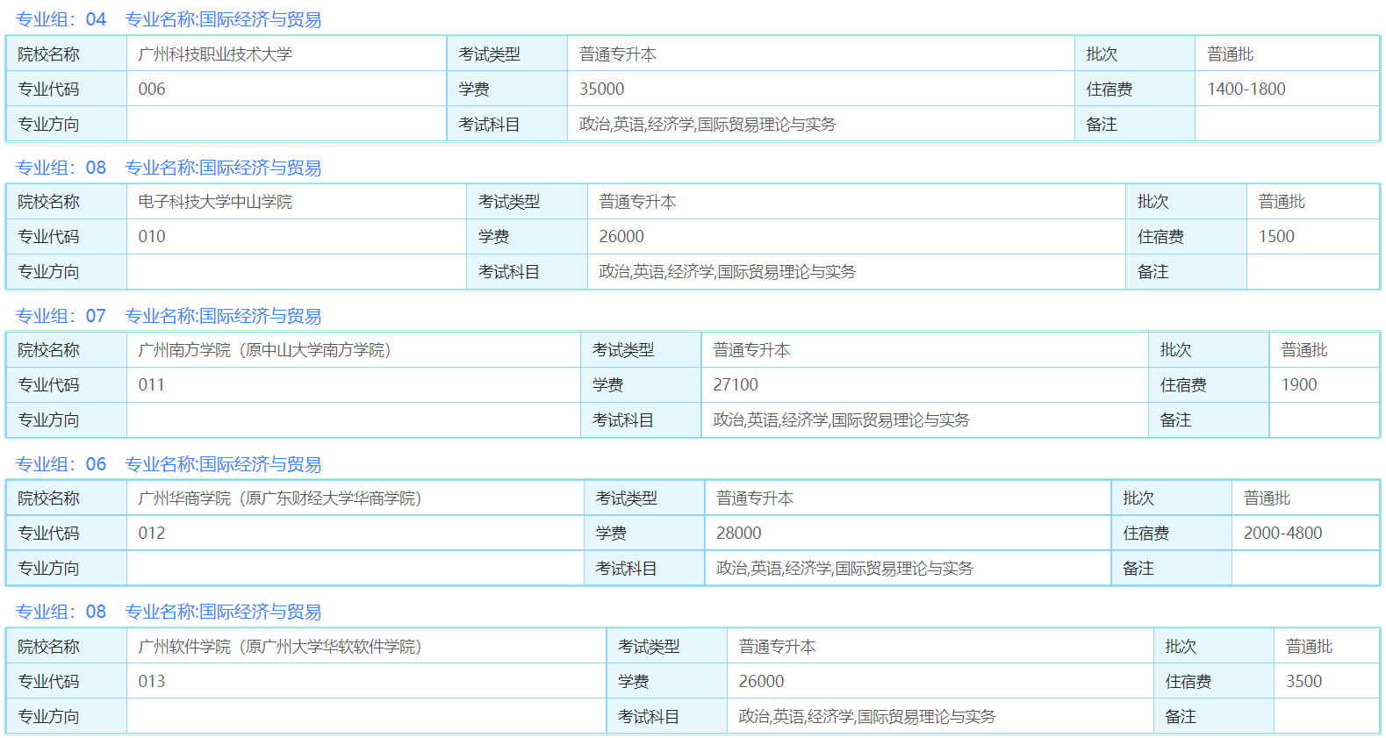Image resolution: width=1386 pixels, height=738 pixels.
Task: Click major code 012
Action: 152,534
